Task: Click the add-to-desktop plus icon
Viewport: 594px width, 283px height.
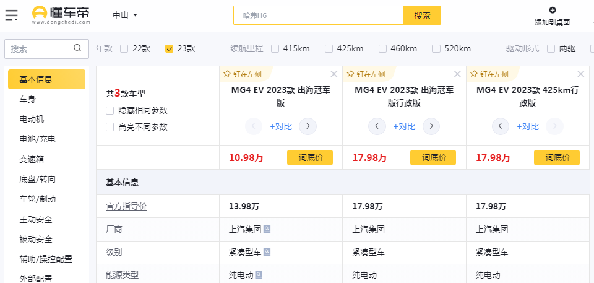Action: click(553, 11)
